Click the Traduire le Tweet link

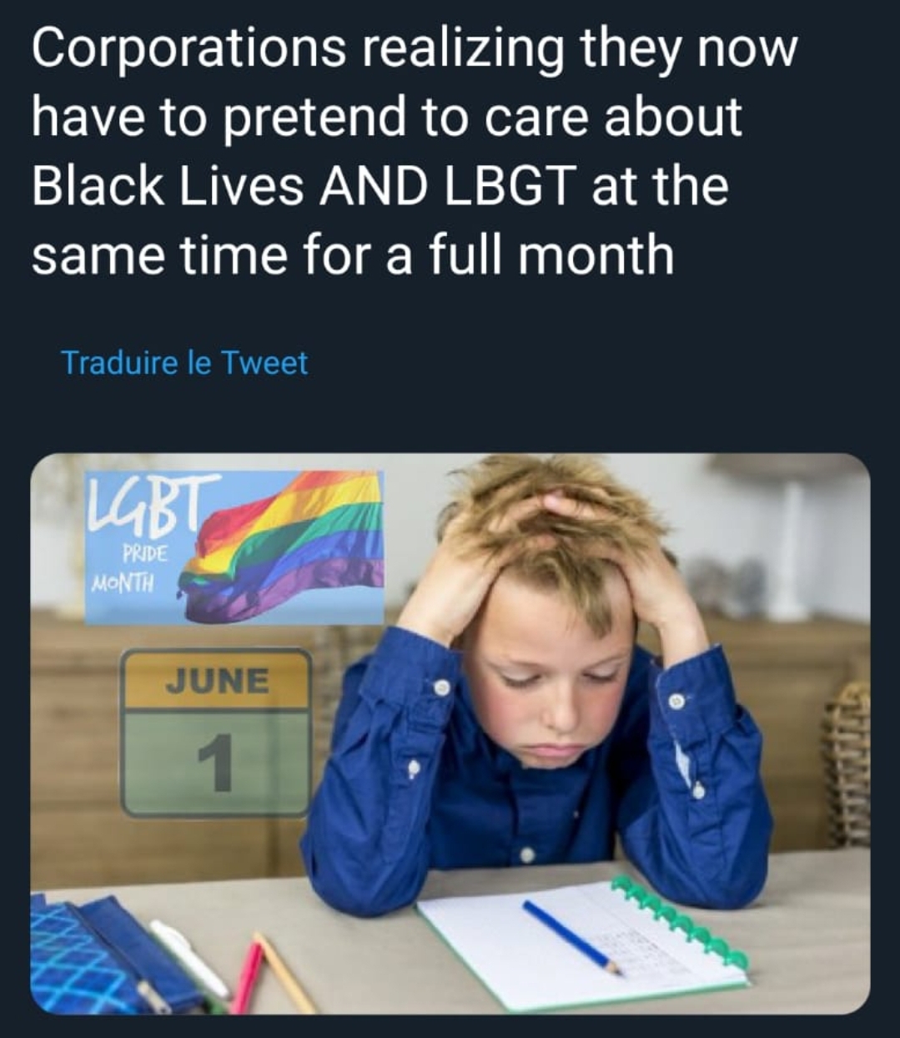click(x=184, y=363)
